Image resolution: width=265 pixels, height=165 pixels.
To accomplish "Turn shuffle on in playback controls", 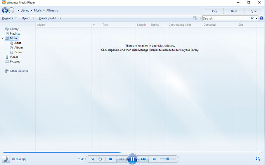I will (x=93, y=159).
